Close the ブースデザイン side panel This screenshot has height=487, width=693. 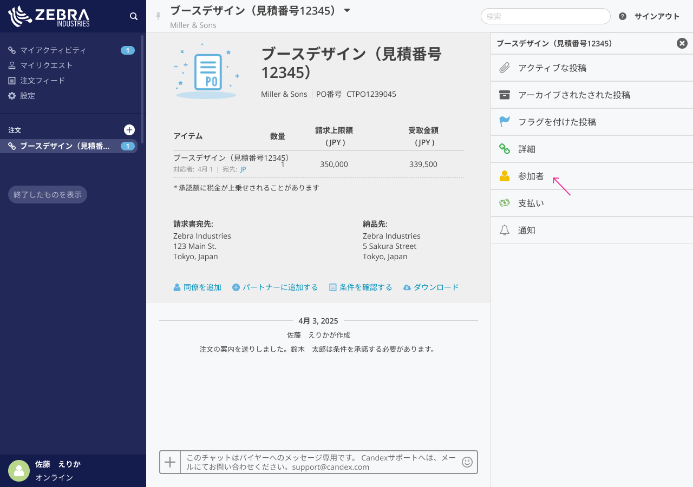(x=682, y=43)
